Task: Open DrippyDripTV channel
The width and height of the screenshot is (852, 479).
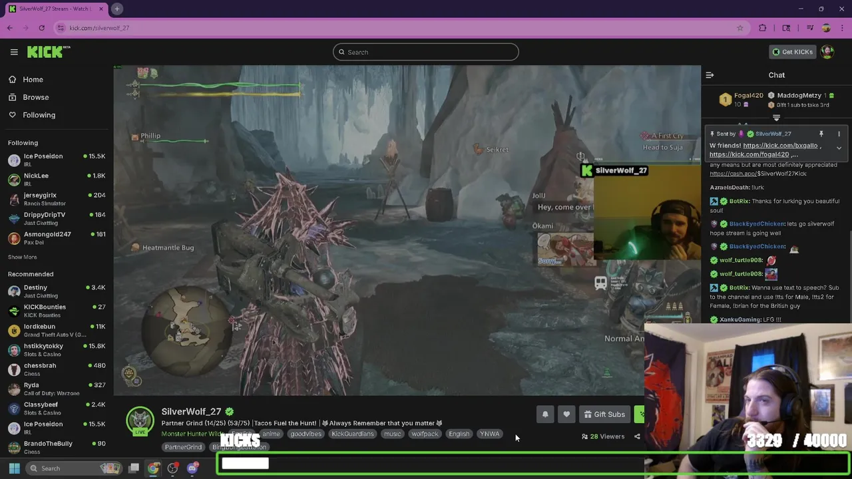Action: point(57,218)
